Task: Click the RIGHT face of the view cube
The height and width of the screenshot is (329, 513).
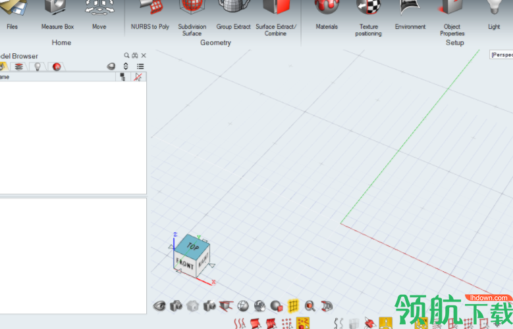Action: tap(203, 261)
